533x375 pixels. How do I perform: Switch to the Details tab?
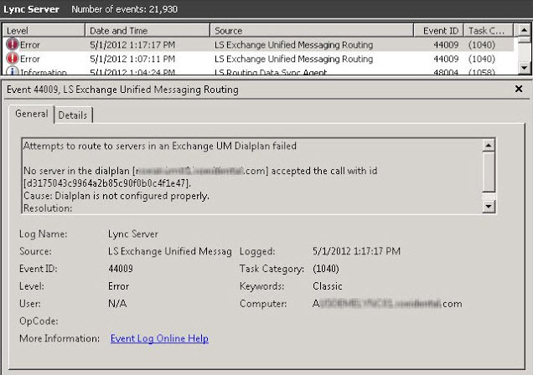[72, 116]
